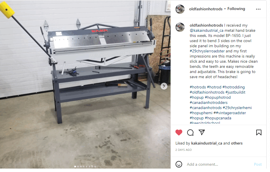Open oldfashionhotrods username in header
270x172 pixels.
tap(206, 9)
